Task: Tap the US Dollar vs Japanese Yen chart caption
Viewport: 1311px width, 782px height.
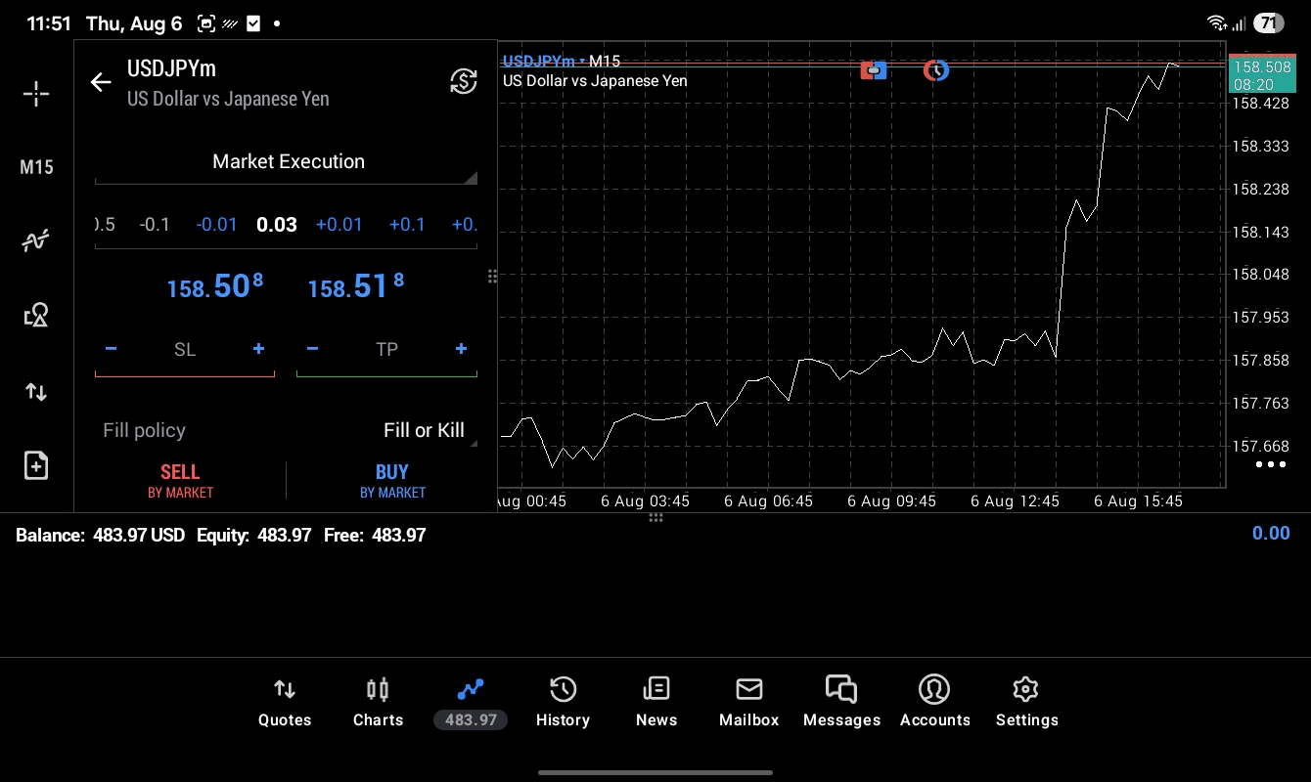Action: click(595, 81)
